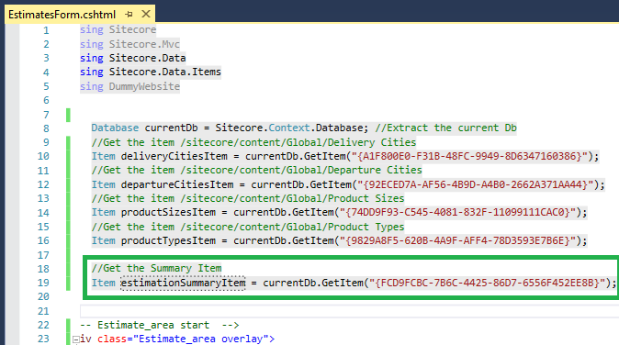Click the Product Sizes comment line
Screen dimensions: 619x345
tap(248, 198)
